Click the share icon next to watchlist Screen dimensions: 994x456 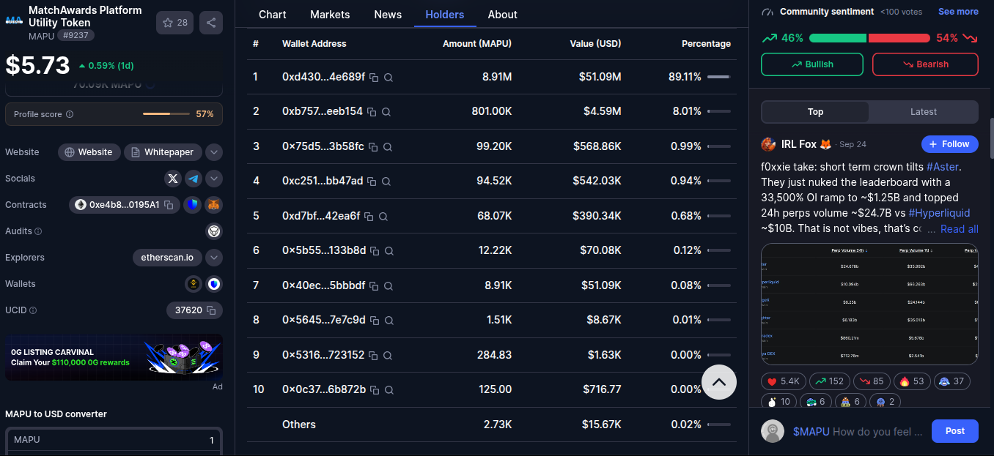click(x=211, y=23)
